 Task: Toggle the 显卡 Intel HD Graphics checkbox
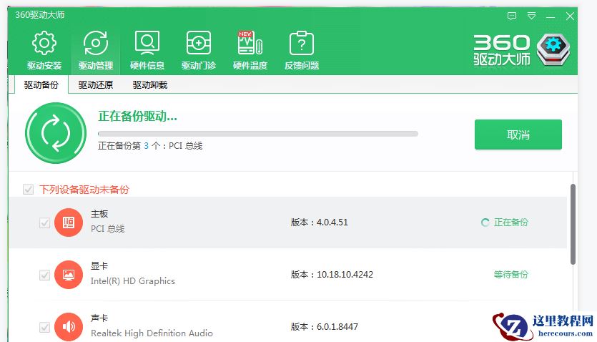pos(44,275)
